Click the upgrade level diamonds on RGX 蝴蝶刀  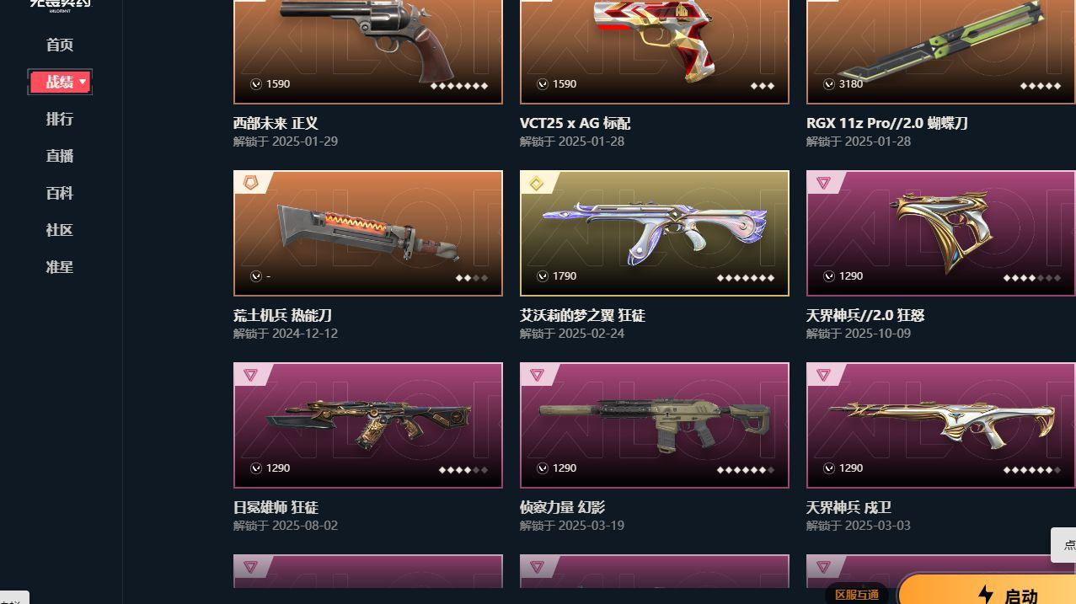tap(1041, 86)
